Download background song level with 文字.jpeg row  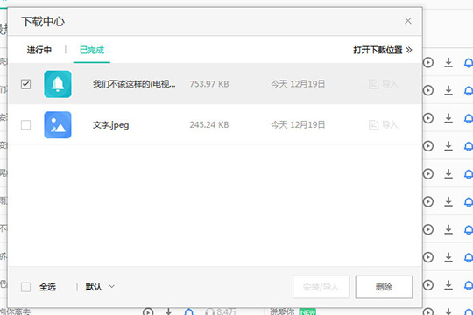(x=448, y=118)
